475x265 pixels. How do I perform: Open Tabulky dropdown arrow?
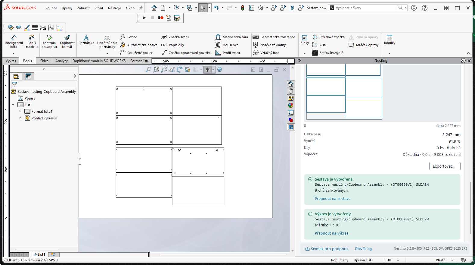(390, 53)
